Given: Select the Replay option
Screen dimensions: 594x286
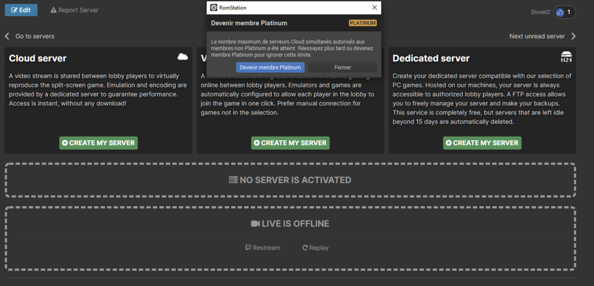Looking at the screenshot, I should point(315,247).
